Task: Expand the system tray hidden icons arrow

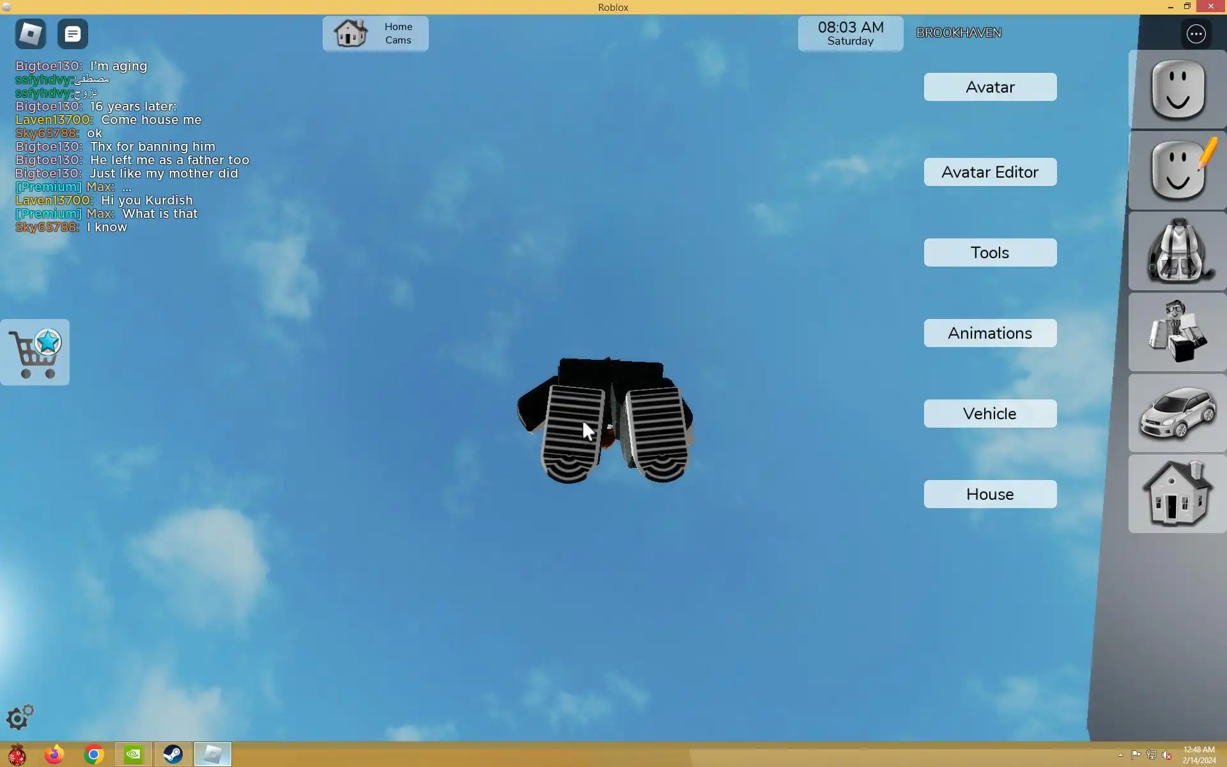Action: click(x=1120, y=755)
